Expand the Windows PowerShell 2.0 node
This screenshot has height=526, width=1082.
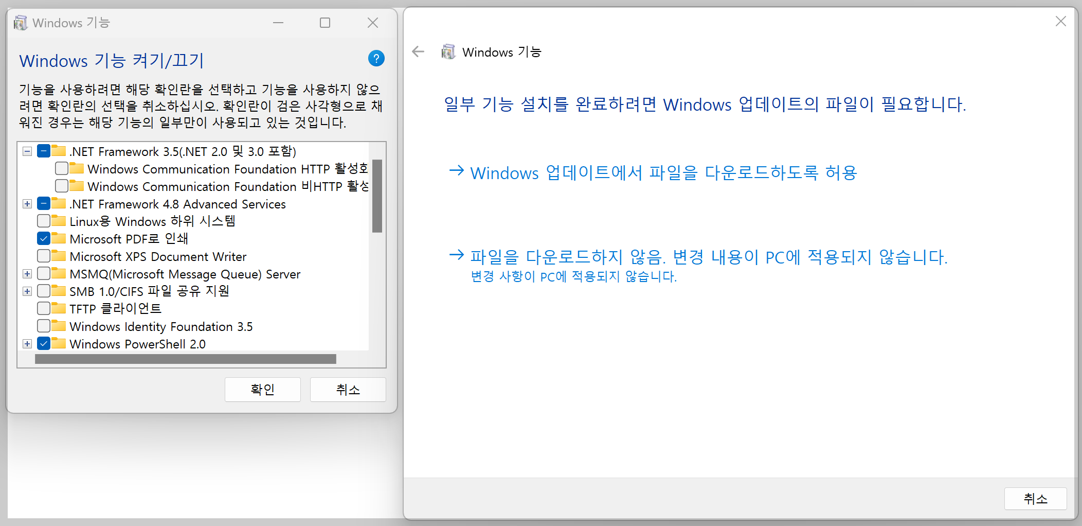[27, 344]
